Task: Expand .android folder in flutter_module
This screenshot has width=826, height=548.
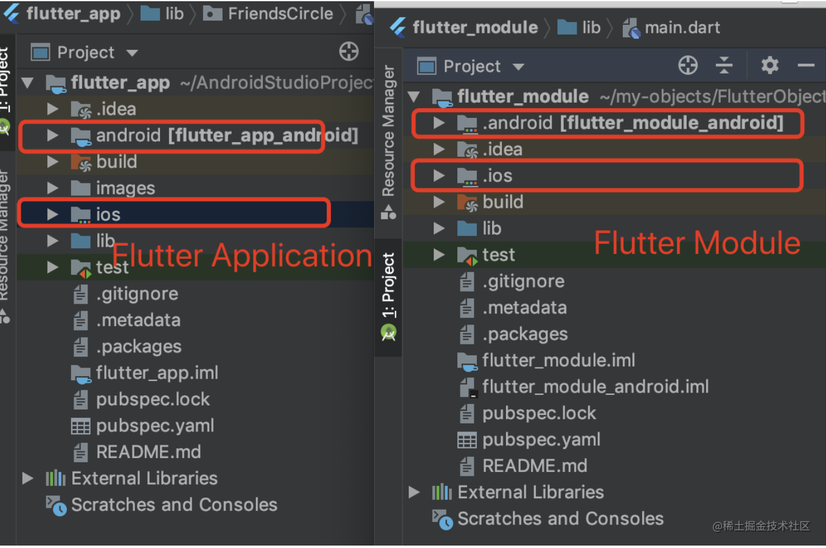Action: point(439,123)
